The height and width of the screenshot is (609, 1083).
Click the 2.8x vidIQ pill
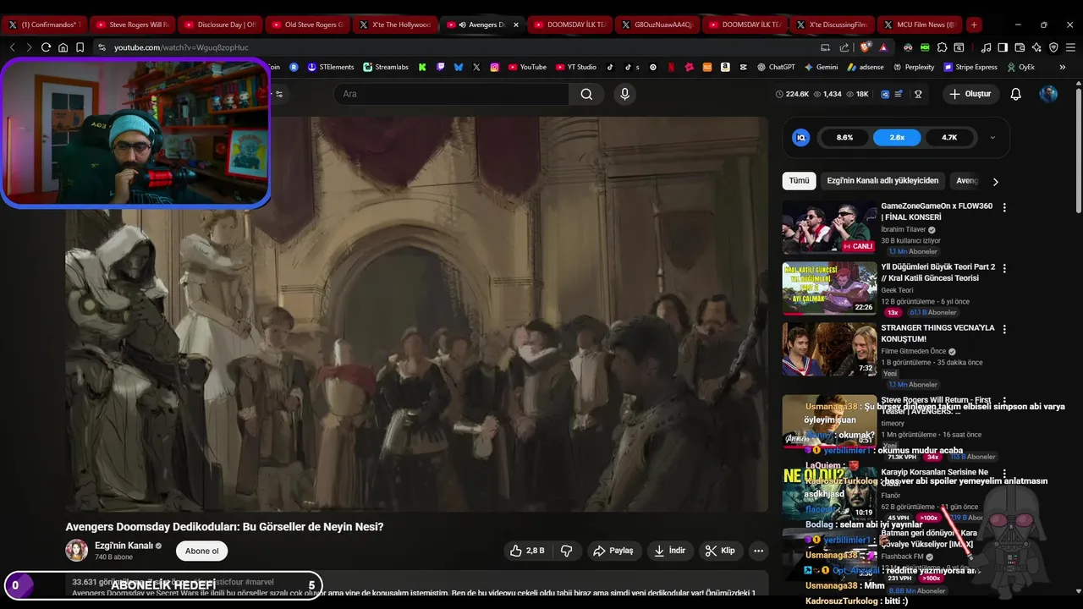coord(897,137)
